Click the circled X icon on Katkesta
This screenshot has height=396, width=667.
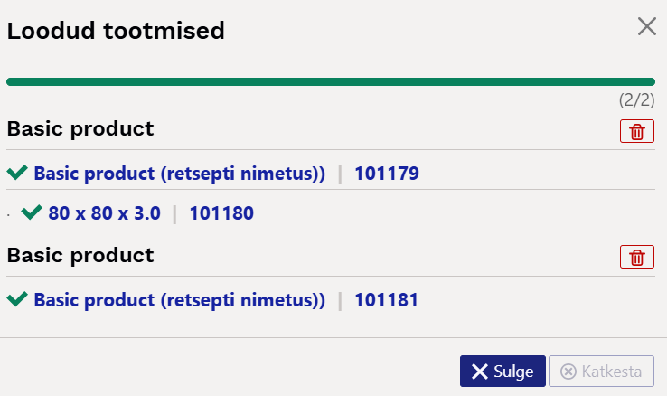[568, 372]
